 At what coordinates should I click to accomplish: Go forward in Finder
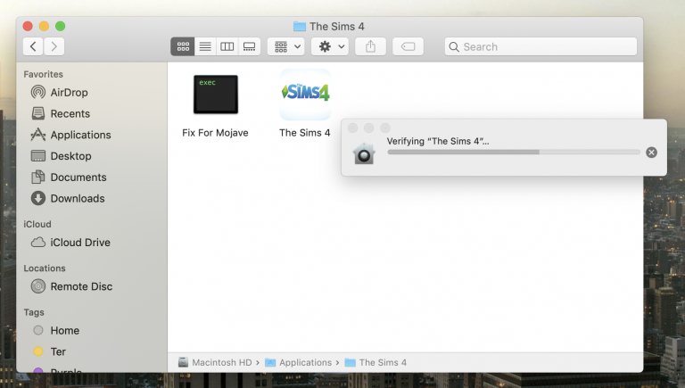pyautogui.click(x=54, y=46)
